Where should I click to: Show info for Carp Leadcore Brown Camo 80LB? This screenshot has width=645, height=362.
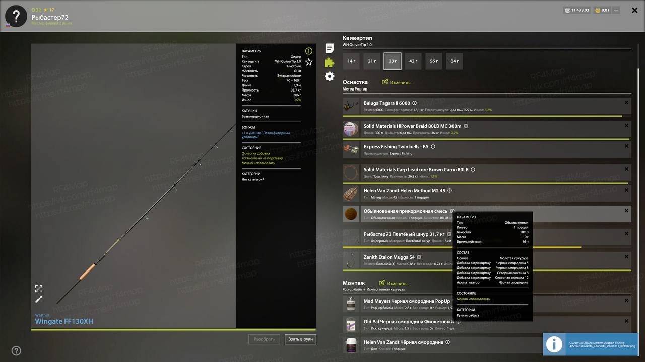click(473, 170)
